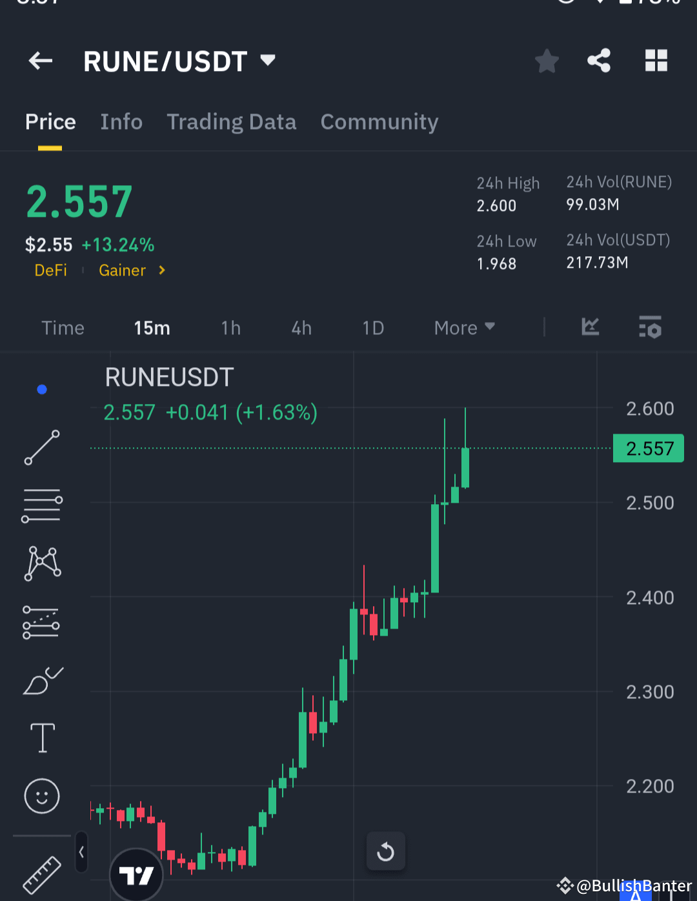Open the XABCD pattern drawing tool
The image size is (697, 901).
tap(41, 563)
